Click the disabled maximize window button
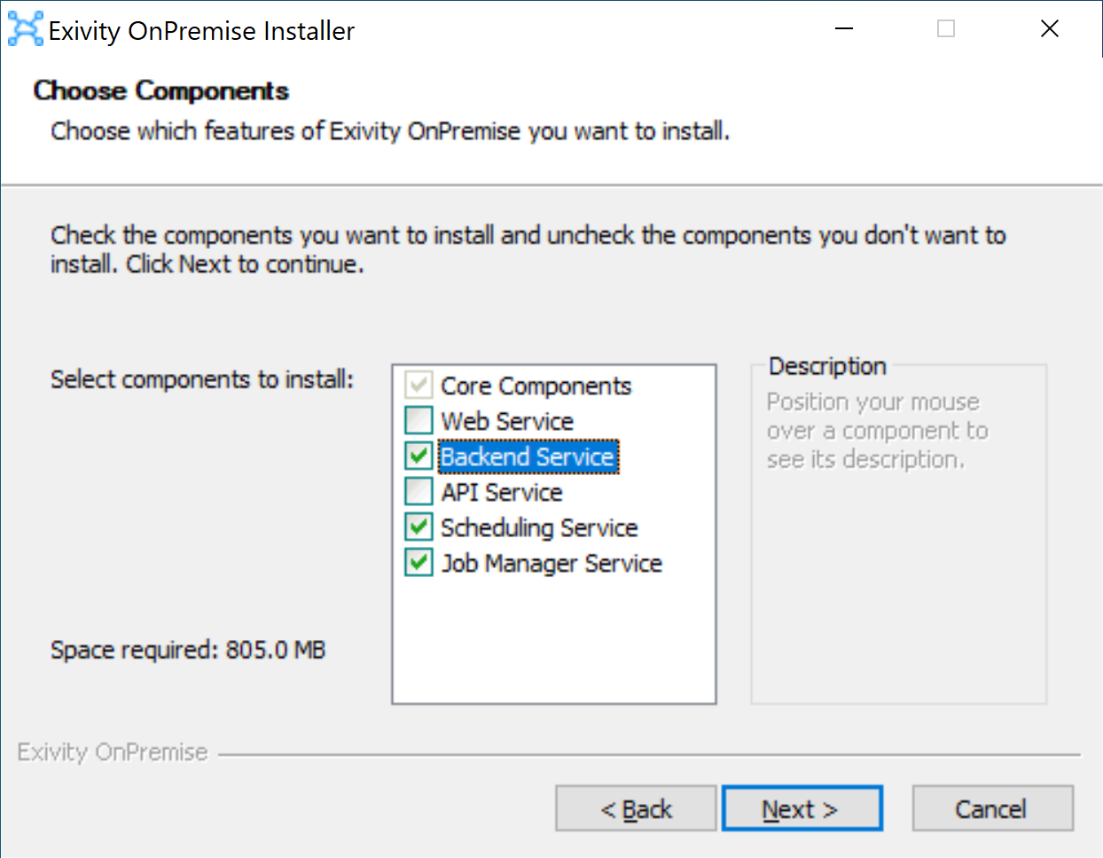The image size is (1103, 858). pyautogui.click(x=946, y=29)
